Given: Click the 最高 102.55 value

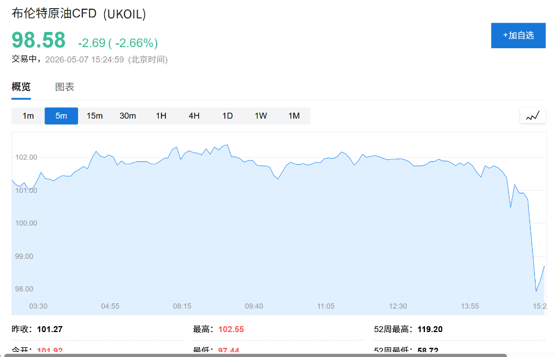Looking at the screenshot, I should [x=231, y=329].
